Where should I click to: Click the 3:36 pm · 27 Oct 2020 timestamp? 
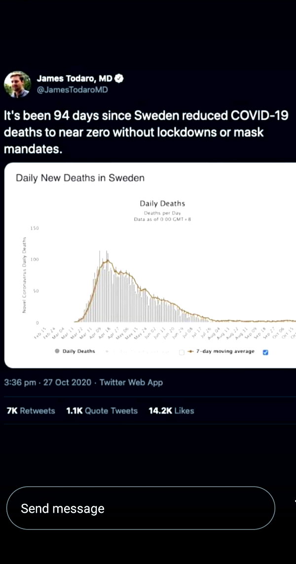47,383
